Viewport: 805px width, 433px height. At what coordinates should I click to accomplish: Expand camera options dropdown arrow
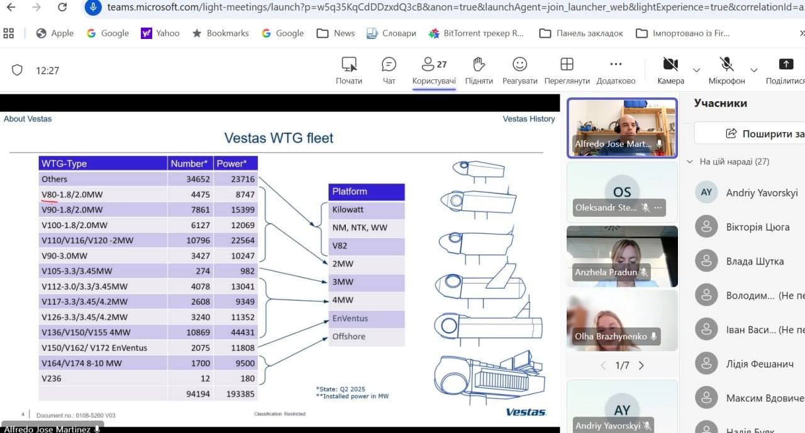coord(696,70)
